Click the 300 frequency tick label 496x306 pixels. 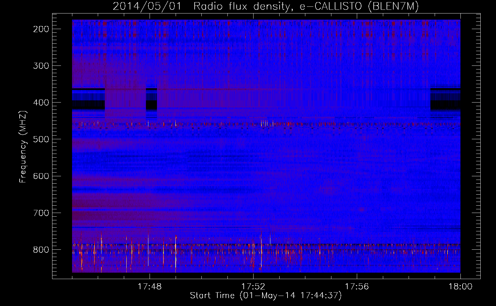pyautogui.click(x=41, y=66)
